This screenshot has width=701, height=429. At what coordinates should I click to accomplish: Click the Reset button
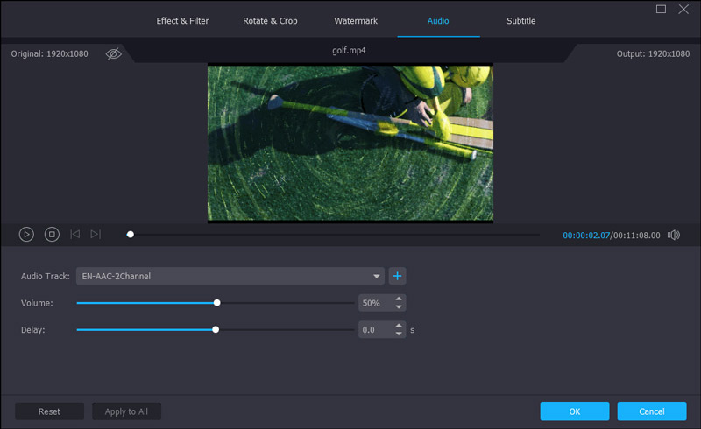point(49,411)
